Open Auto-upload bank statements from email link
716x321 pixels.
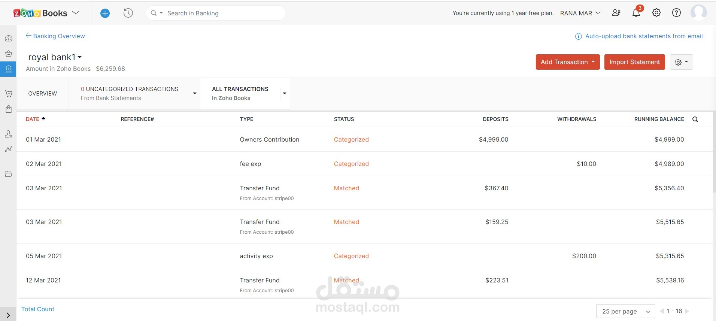click(x=644, y=36)
